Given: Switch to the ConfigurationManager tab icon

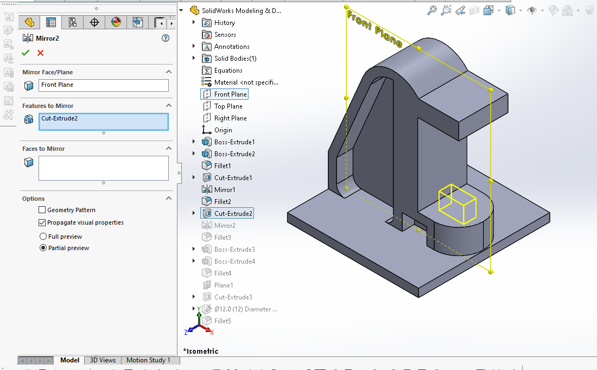Looking at the screenshot, I should point(73,22).
